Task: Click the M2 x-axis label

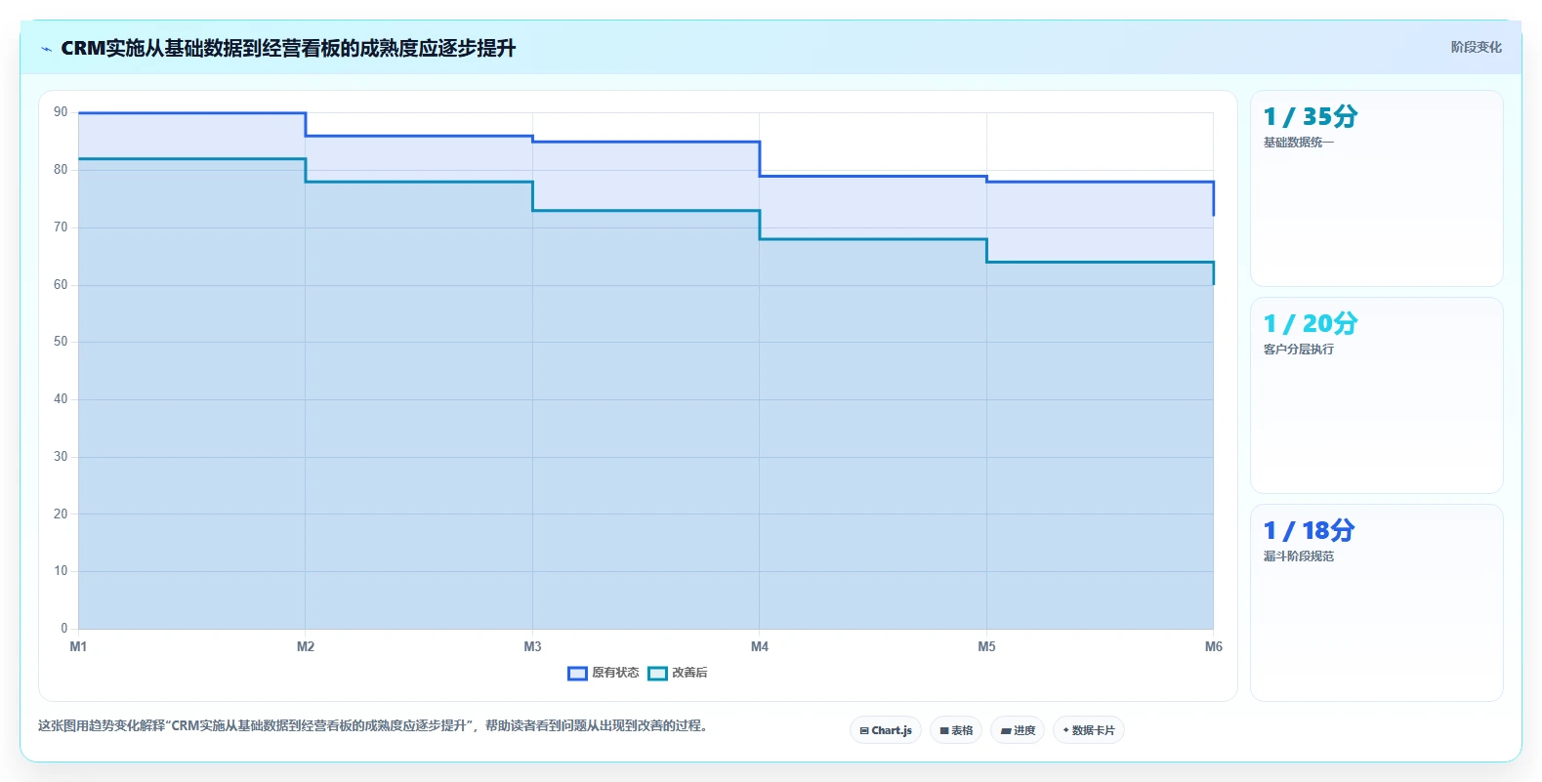Action: 306,646
